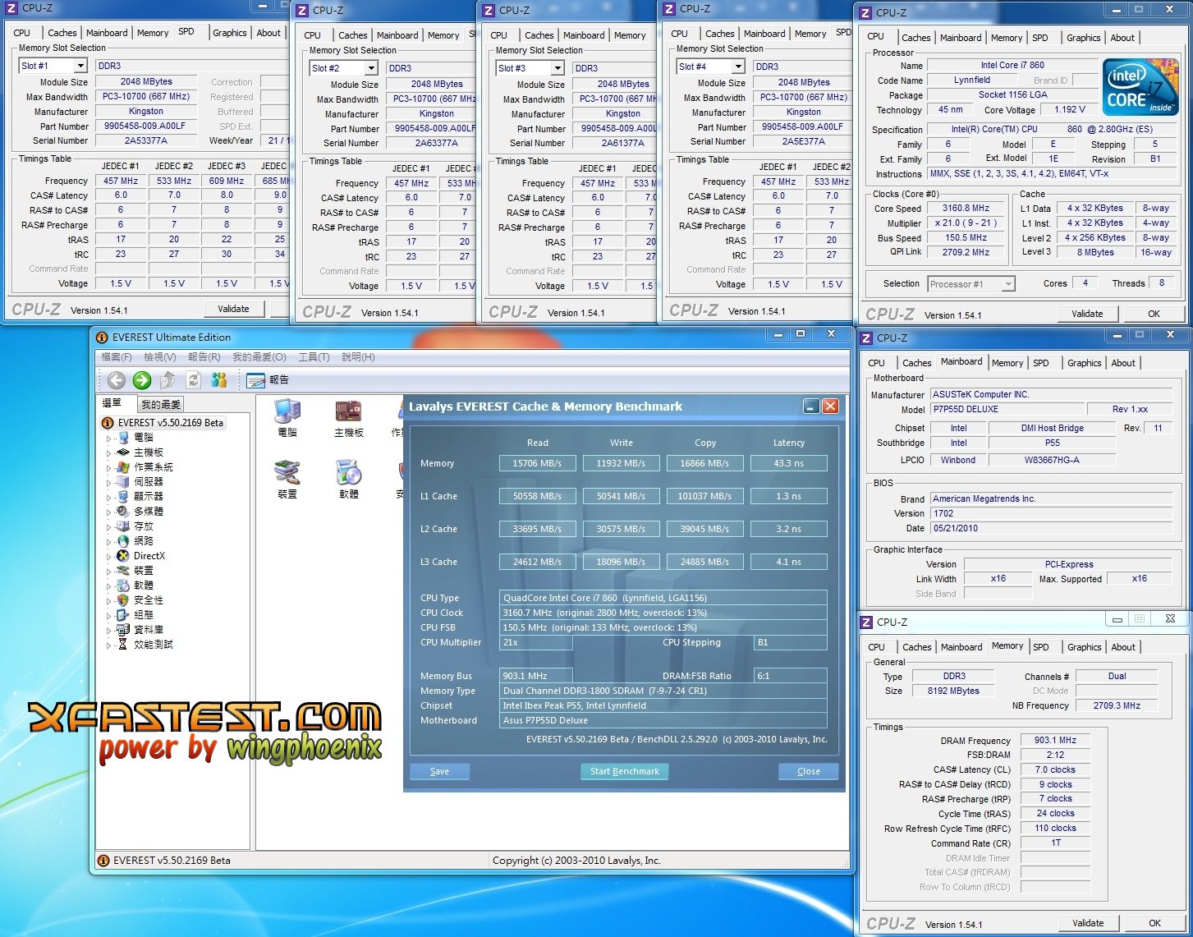
Task: Open the 工具(T) tools menu in EVEREST
Action: click(314, 357)
